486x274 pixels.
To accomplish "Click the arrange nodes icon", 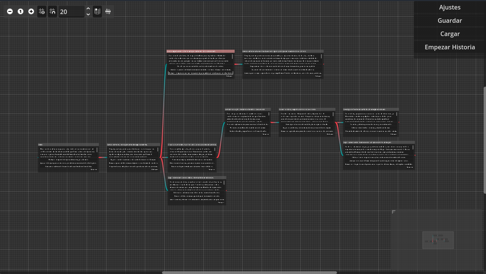I will pos(108,12).
